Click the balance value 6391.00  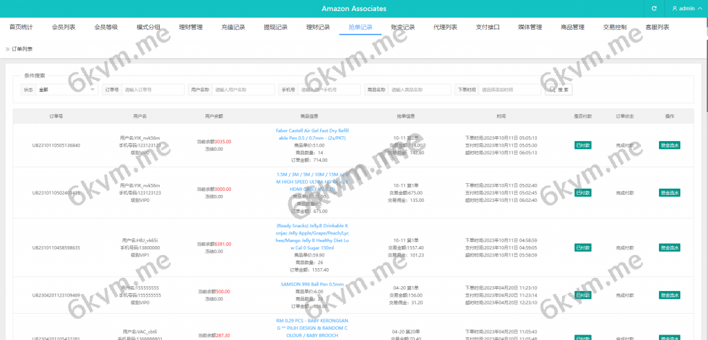coord(223,244)
